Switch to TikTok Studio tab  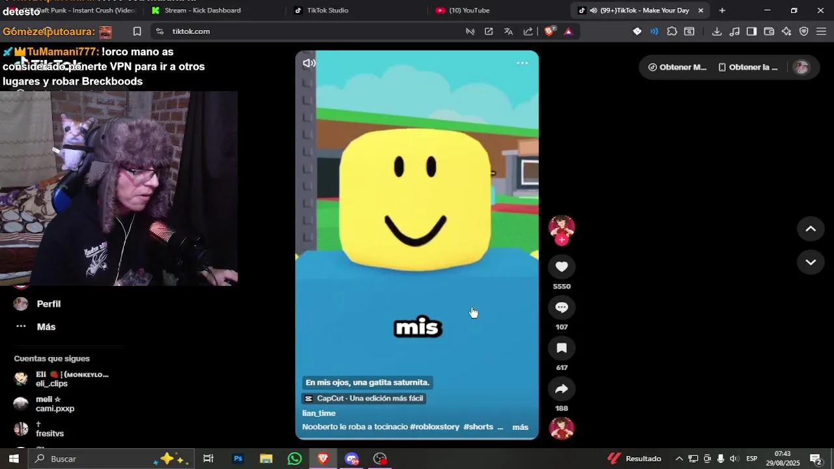[x=327, y=10]
